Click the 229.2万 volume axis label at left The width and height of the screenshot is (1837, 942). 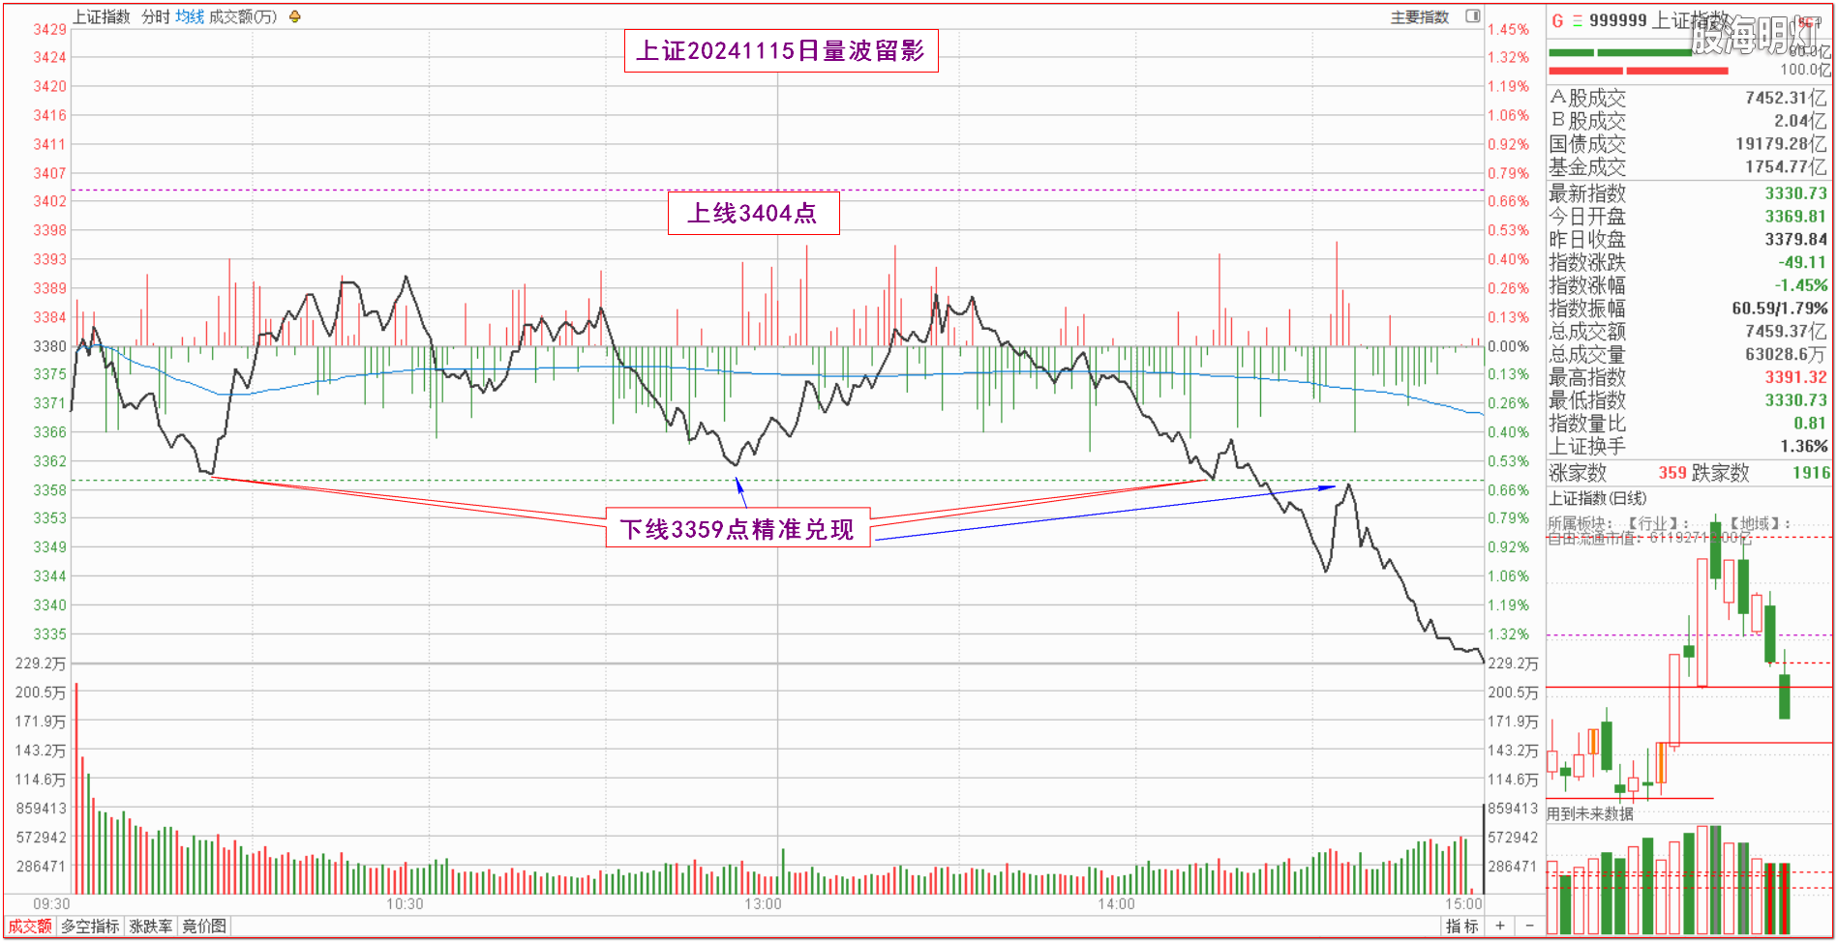click(x=41, y=663)
